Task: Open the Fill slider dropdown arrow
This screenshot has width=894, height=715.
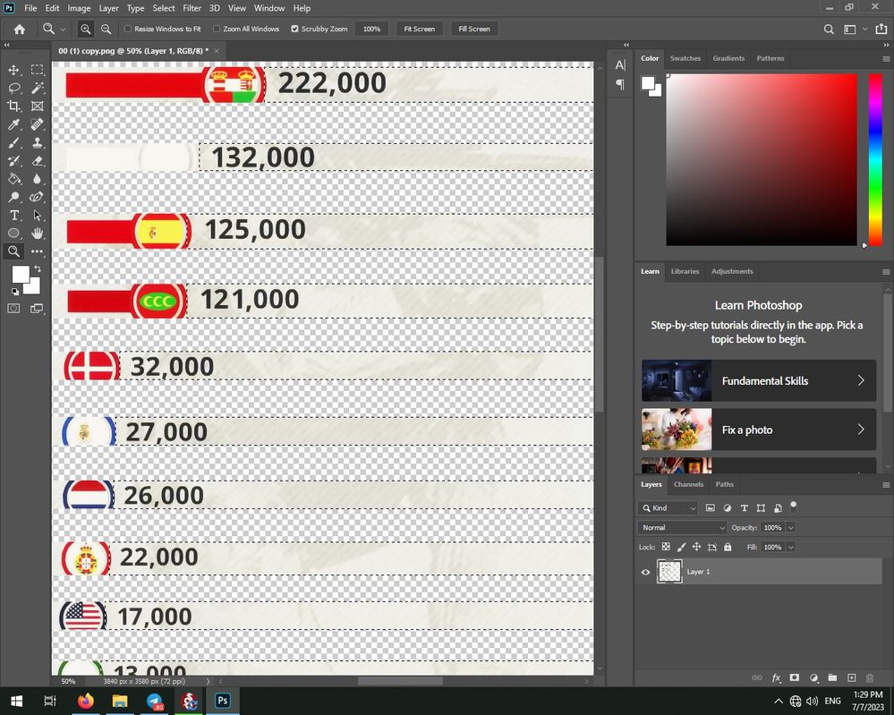Action: tap(791, 547)
